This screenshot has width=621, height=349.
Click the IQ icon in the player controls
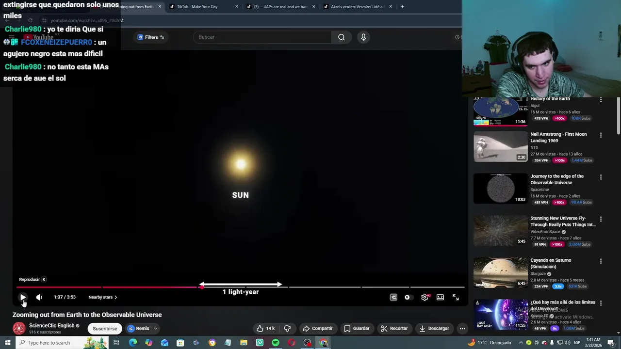393,297
